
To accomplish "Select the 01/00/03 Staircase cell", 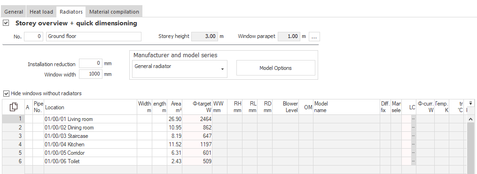I will click(90, 136).
